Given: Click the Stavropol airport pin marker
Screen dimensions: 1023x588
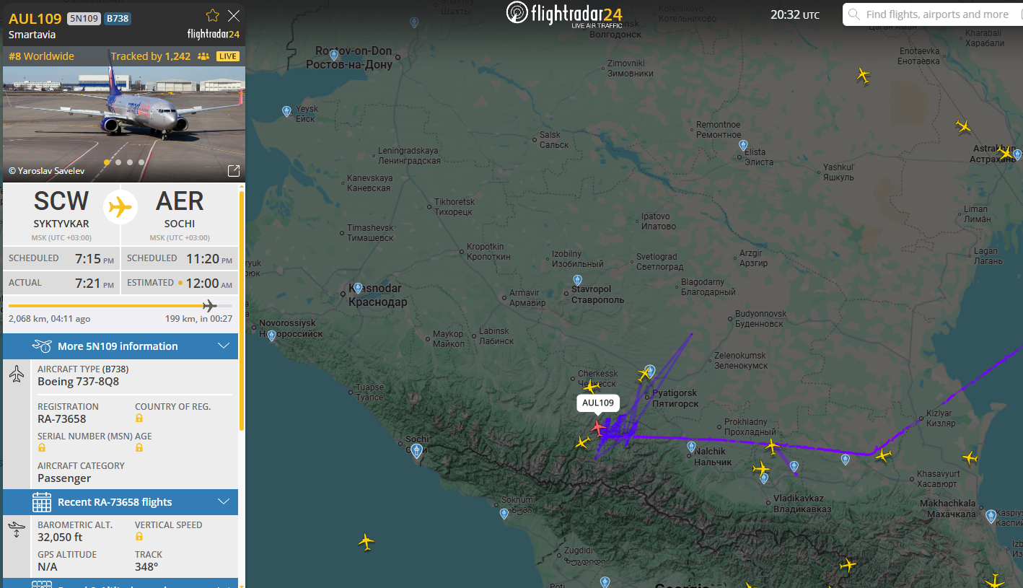Looking at the screenshot, I should tap(577, 280).
